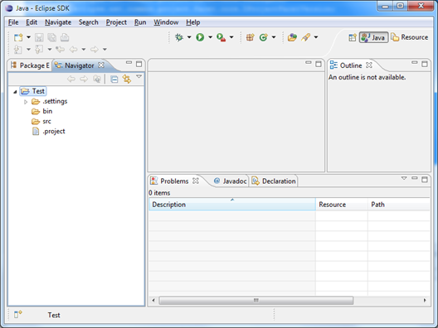This screenshot has height=328, width=438.
Task: Sort by the Description column header
Action: (232, 205)
